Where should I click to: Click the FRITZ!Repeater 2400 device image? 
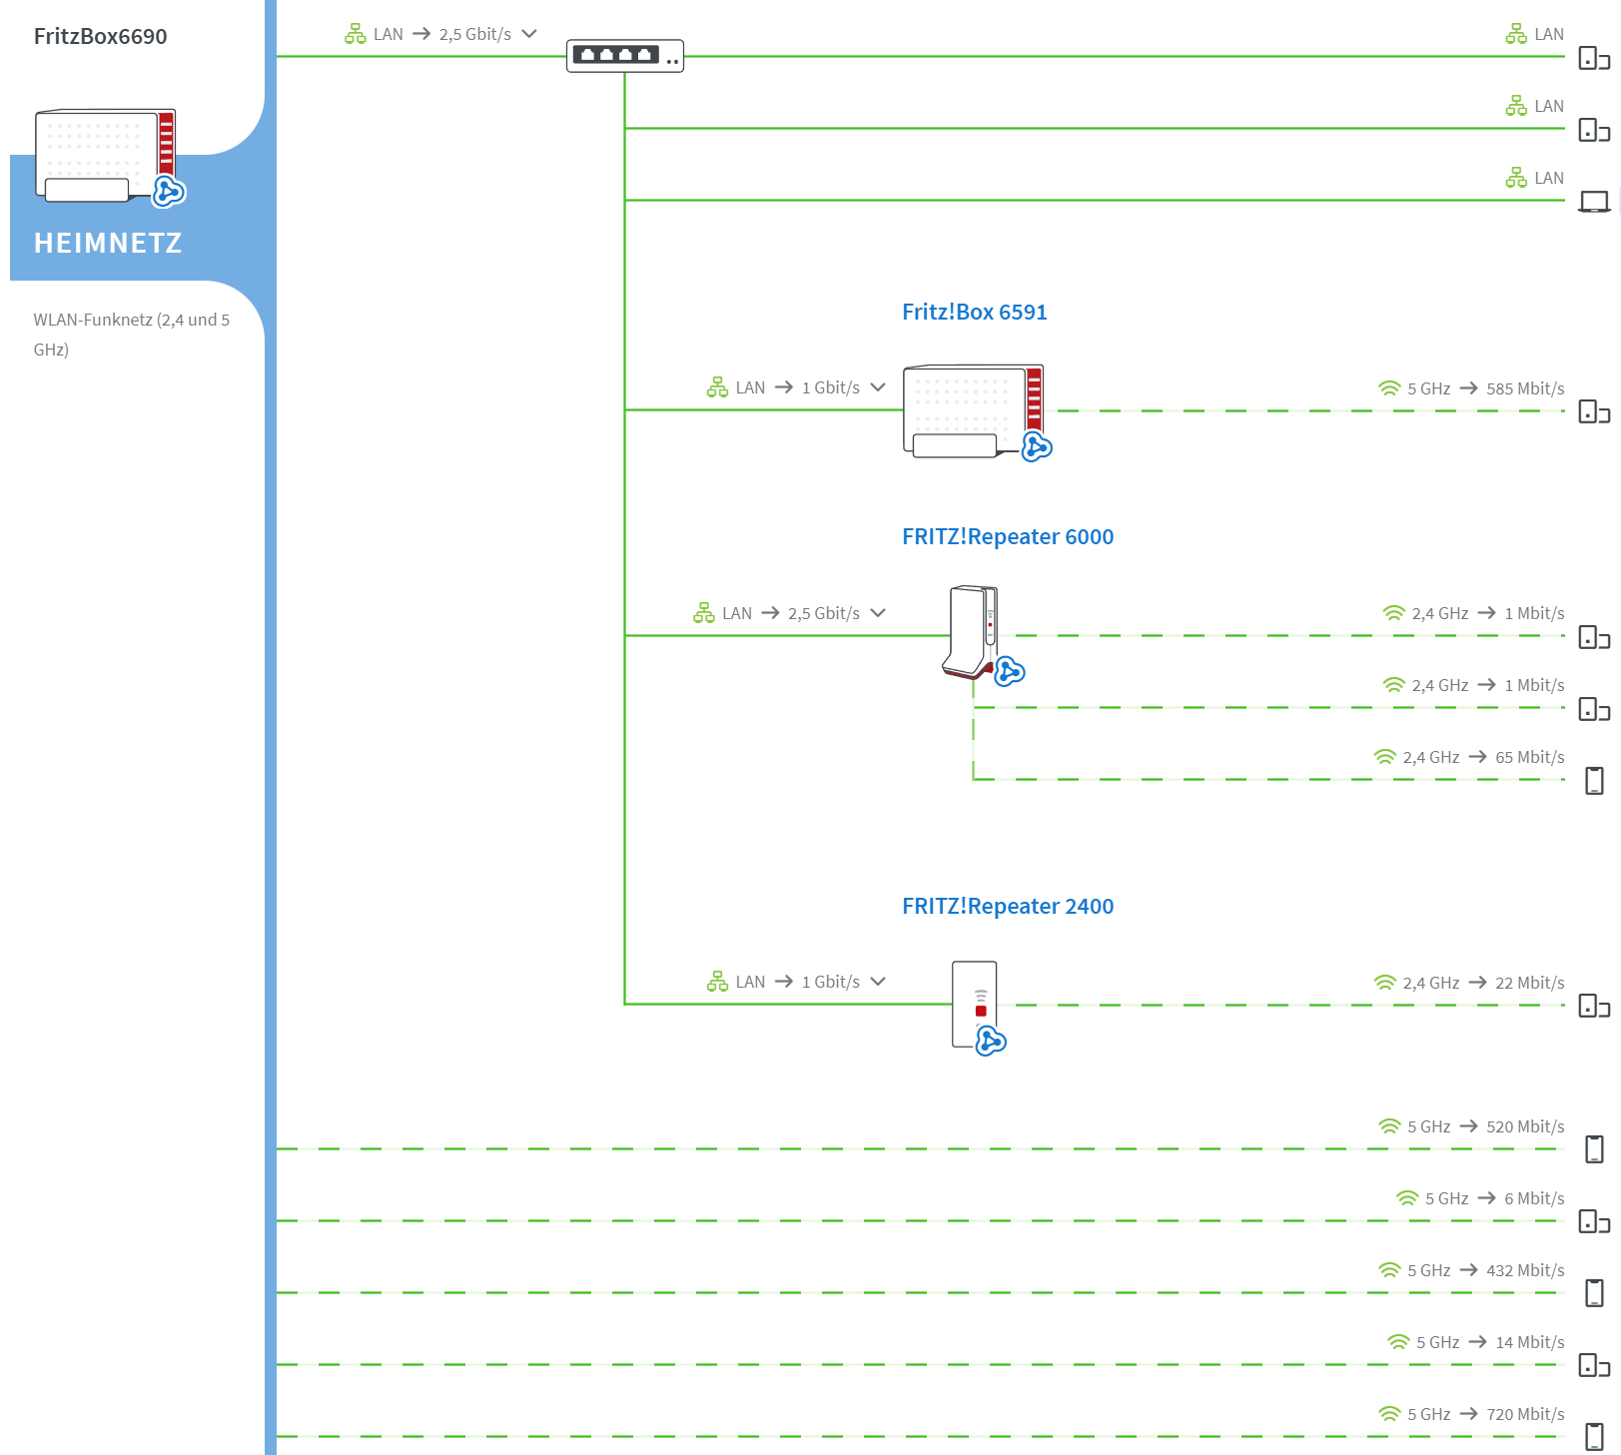point(975,1004)
